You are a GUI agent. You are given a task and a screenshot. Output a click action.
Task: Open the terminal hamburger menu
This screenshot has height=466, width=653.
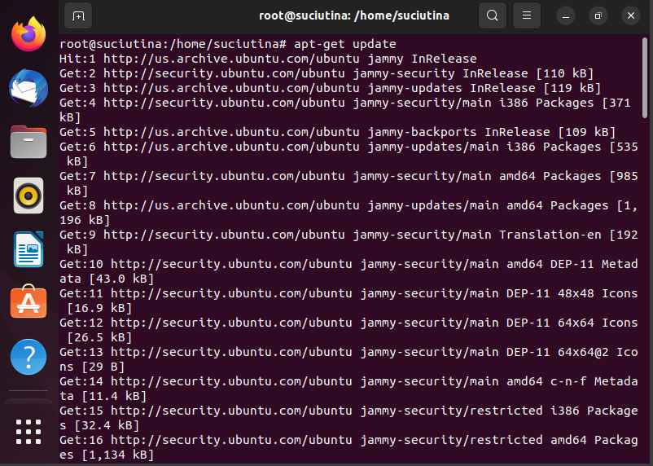pyautogui.click(x=527, y=15)
